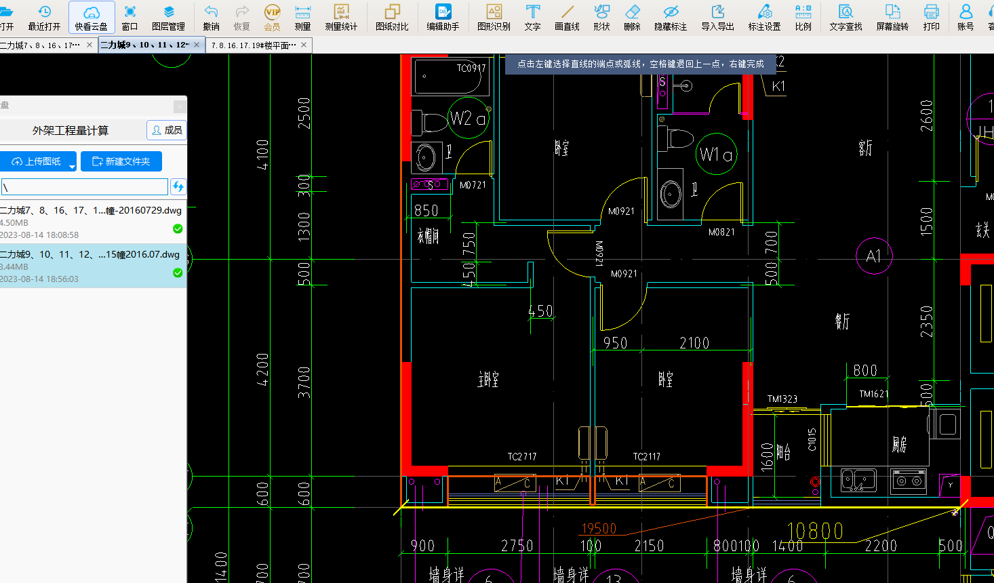Screen dimensions: 994x583
Task: Select the 图形识别 shape recognition tool
Action: [494, 18]
